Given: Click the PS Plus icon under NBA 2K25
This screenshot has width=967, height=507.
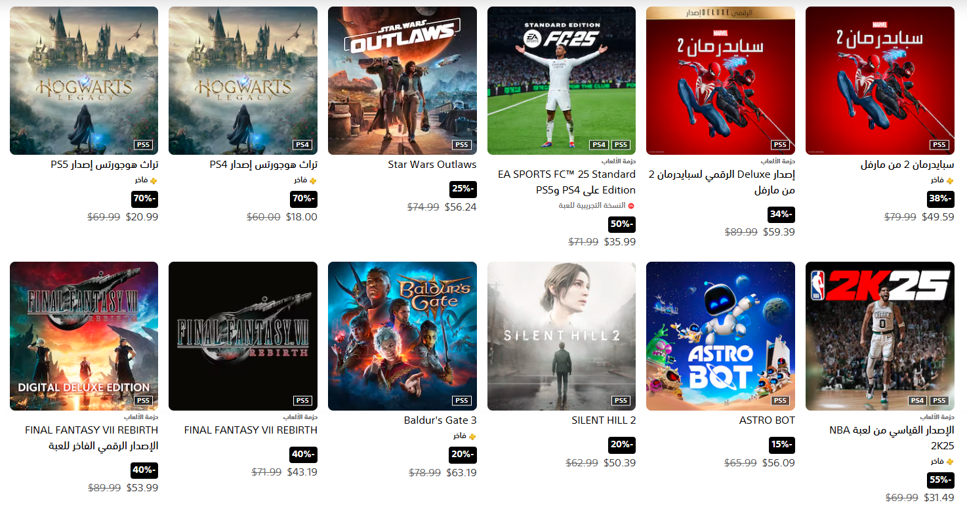Looking at the screenshot, I should (x=951, y=462).
